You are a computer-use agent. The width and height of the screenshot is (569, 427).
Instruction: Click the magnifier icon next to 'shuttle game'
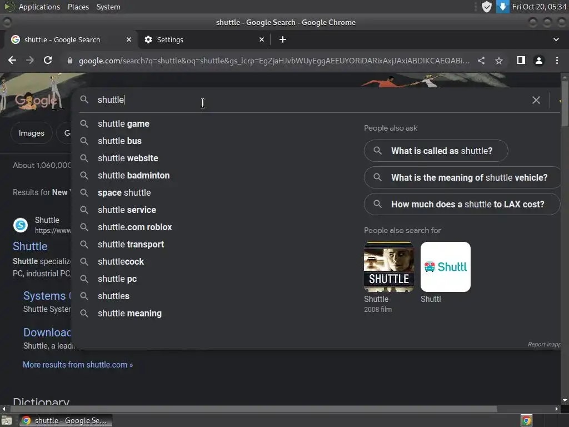point(84,124)
